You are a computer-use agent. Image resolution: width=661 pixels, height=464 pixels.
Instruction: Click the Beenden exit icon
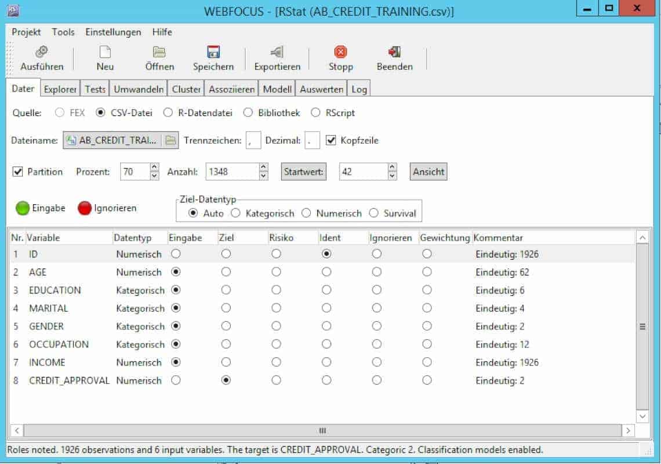tap(394, 52)
